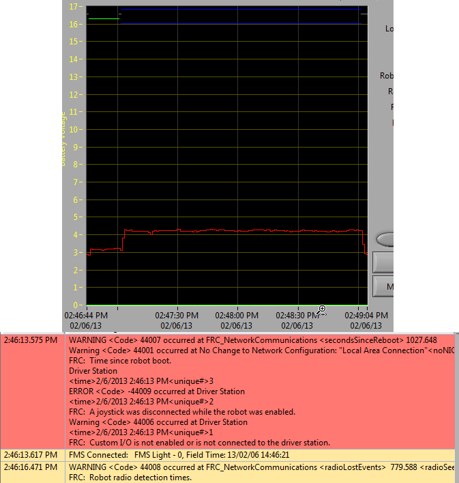Select the 2:46:13.617 PM timestamp cell
Screen dimensions: 459x483
pyautogui.click(x=33, y=455)
